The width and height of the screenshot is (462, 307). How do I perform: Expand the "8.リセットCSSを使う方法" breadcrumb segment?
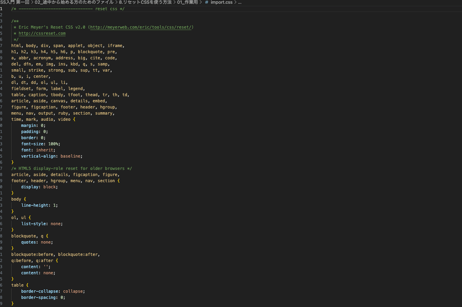[145, 3]
